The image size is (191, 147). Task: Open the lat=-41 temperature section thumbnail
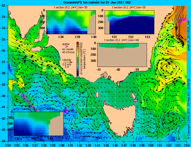[39, 124]
